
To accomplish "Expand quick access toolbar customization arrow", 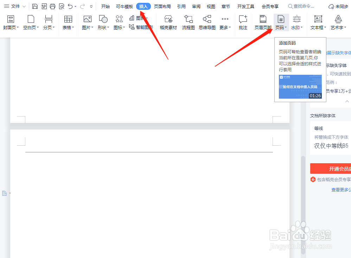I will 91,6.
